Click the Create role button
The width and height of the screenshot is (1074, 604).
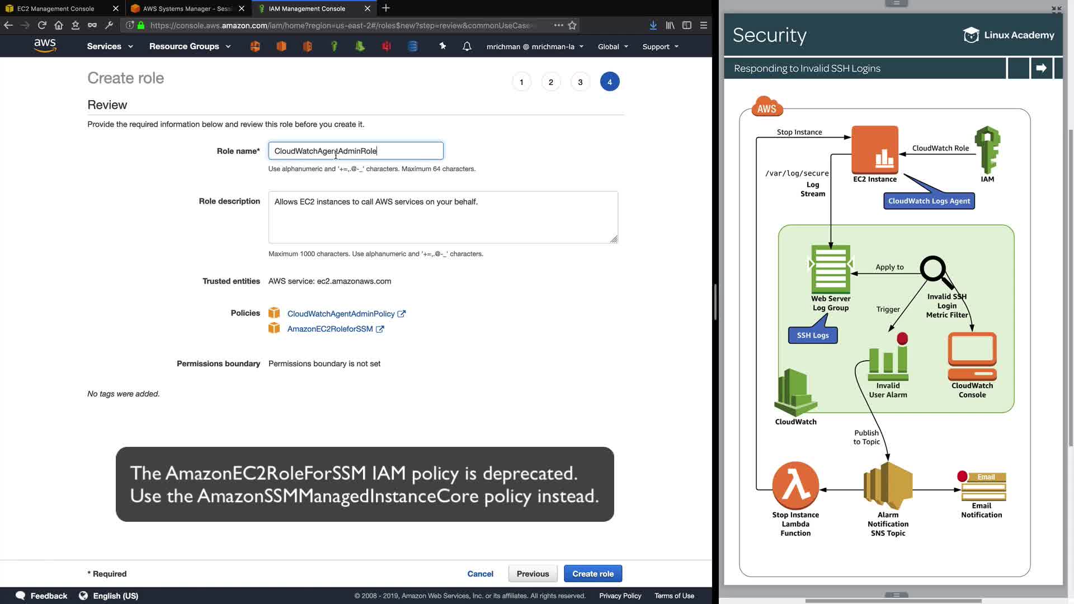[x=592, y=574]
